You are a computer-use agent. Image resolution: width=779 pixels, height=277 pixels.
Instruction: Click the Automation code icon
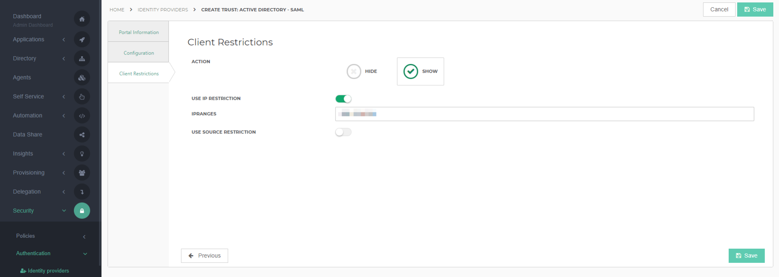82,116
